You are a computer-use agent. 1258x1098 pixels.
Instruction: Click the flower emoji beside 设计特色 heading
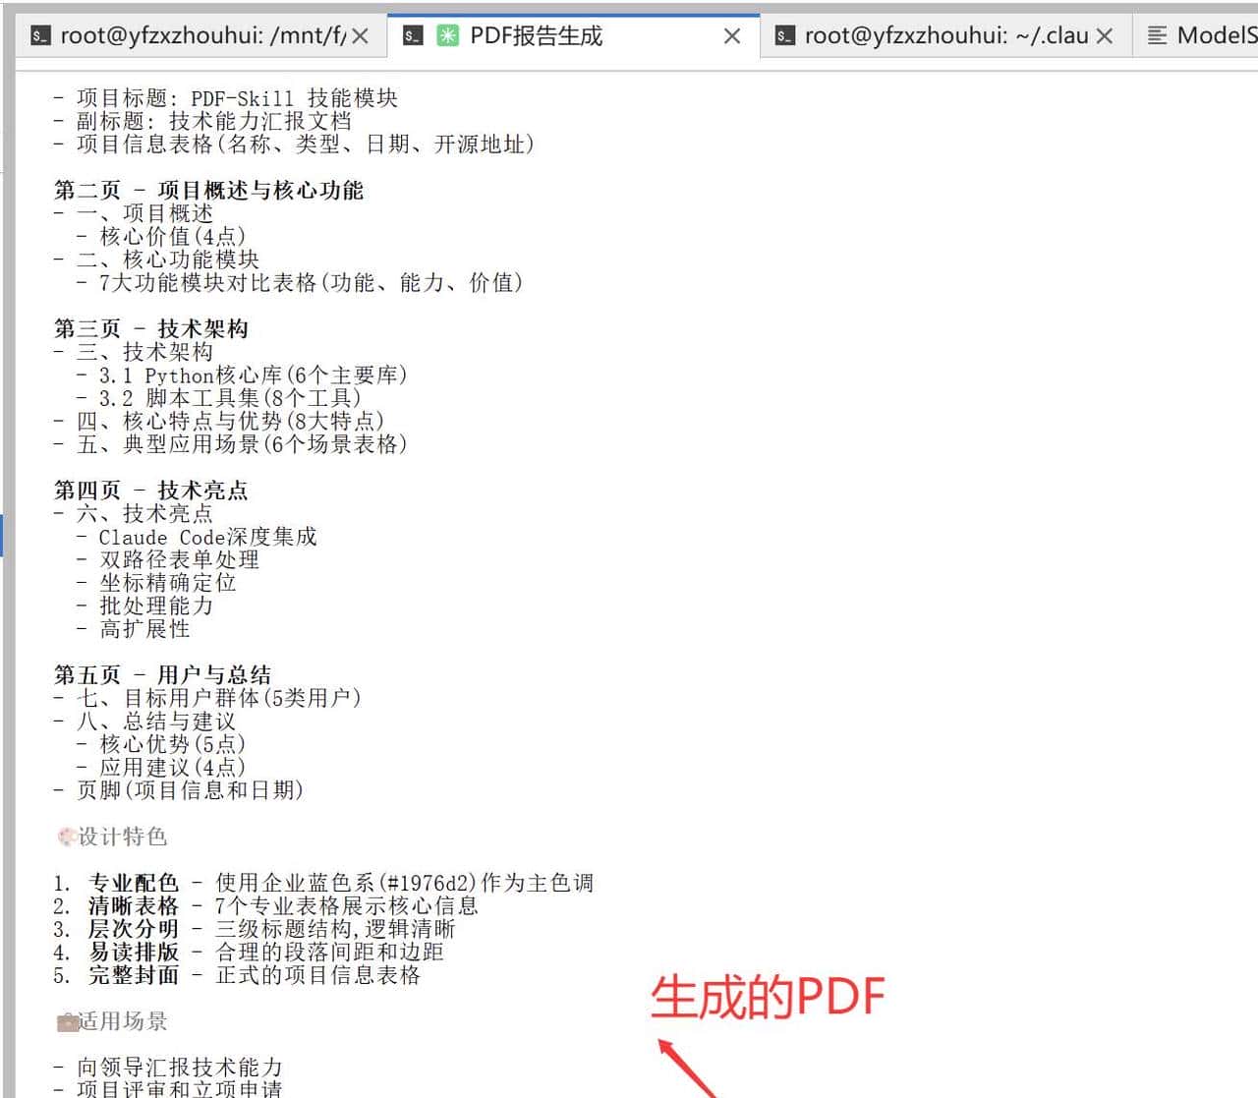pos(65,836)
